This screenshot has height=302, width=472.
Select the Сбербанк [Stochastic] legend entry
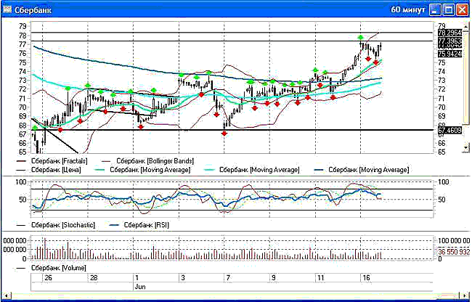click(56, 225)
